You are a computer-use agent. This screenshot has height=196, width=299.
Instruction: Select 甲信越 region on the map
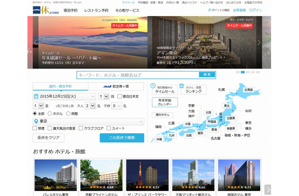click(212, 122)
